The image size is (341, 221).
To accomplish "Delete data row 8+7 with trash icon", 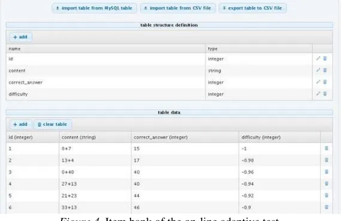I will (x=327, y=148).
